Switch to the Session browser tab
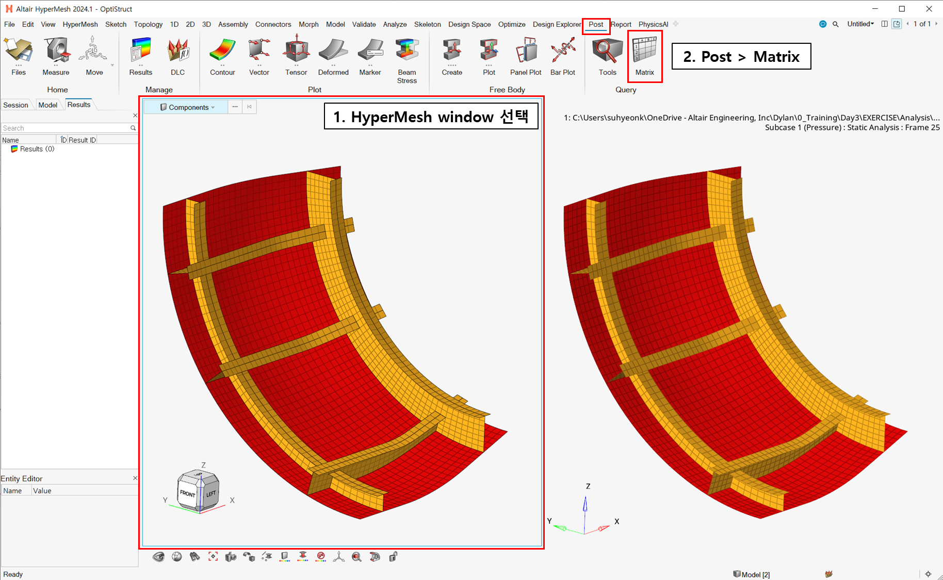Screen dimensions: 943x580 click(x=15, y=105)
